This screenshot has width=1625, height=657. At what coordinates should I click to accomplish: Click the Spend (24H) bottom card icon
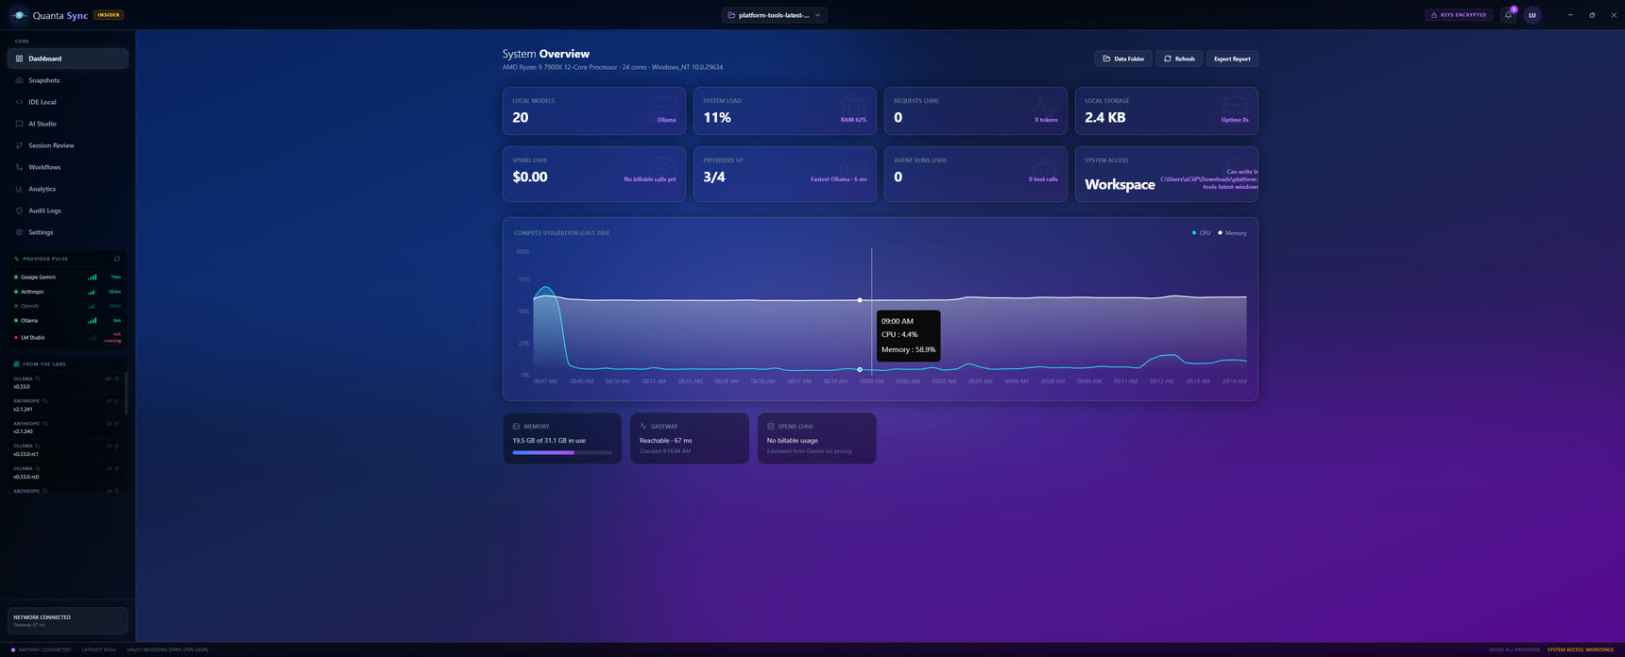(x=771, y=427)
